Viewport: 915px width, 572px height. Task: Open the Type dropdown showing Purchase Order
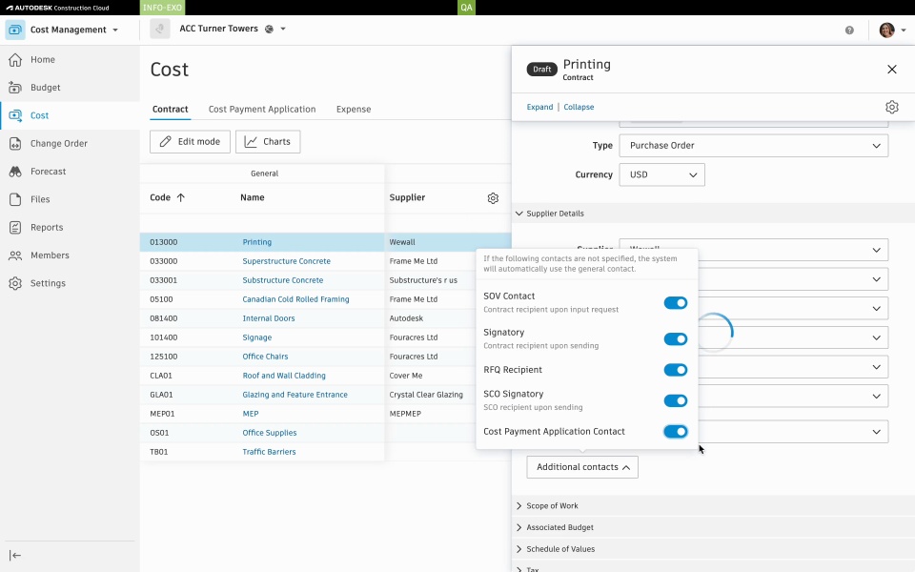point(753,146)
